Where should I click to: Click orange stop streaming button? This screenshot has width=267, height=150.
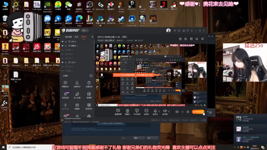198,112
